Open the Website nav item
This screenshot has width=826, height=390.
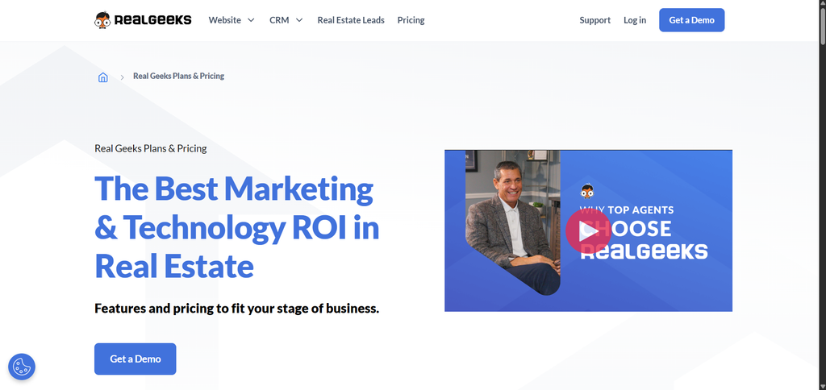click(225, 20)
